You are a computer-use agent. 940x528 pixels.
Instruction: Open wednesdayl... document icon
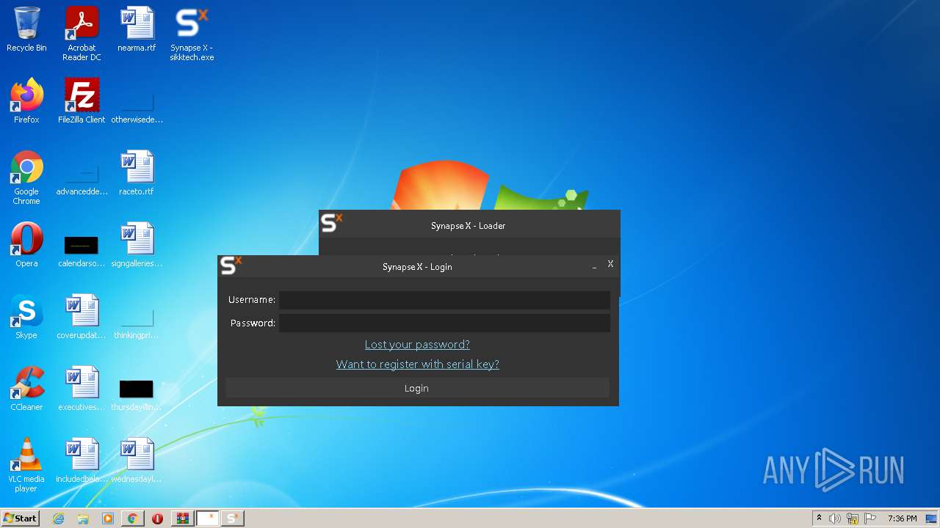137,461
